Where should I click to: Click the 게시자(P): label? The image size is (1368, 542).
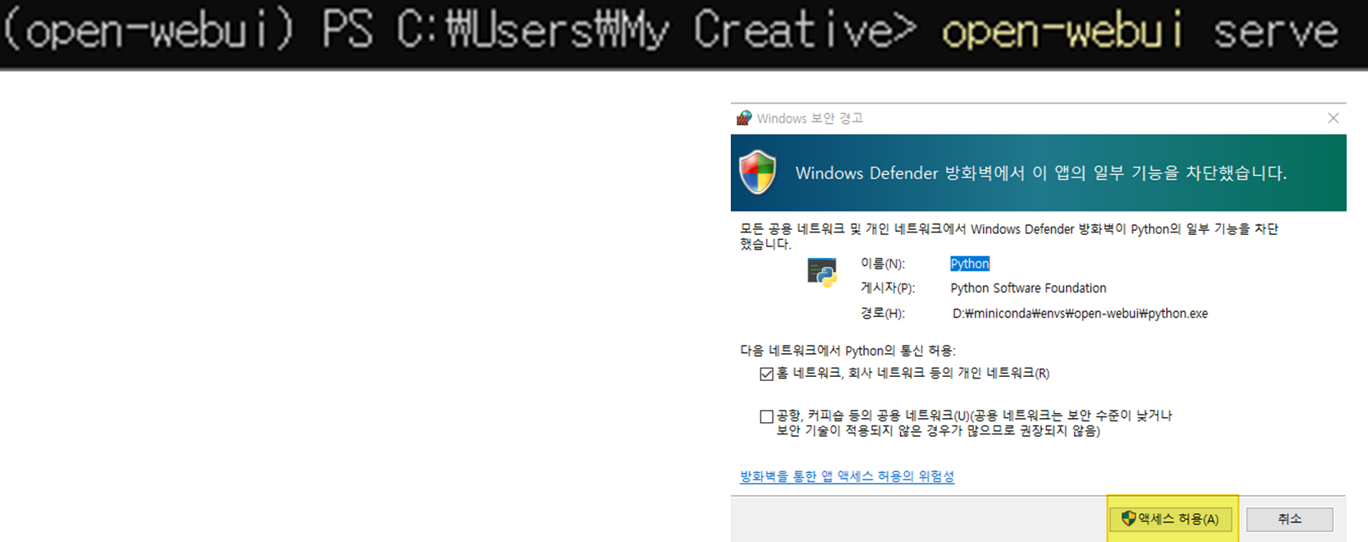point(888,288)
